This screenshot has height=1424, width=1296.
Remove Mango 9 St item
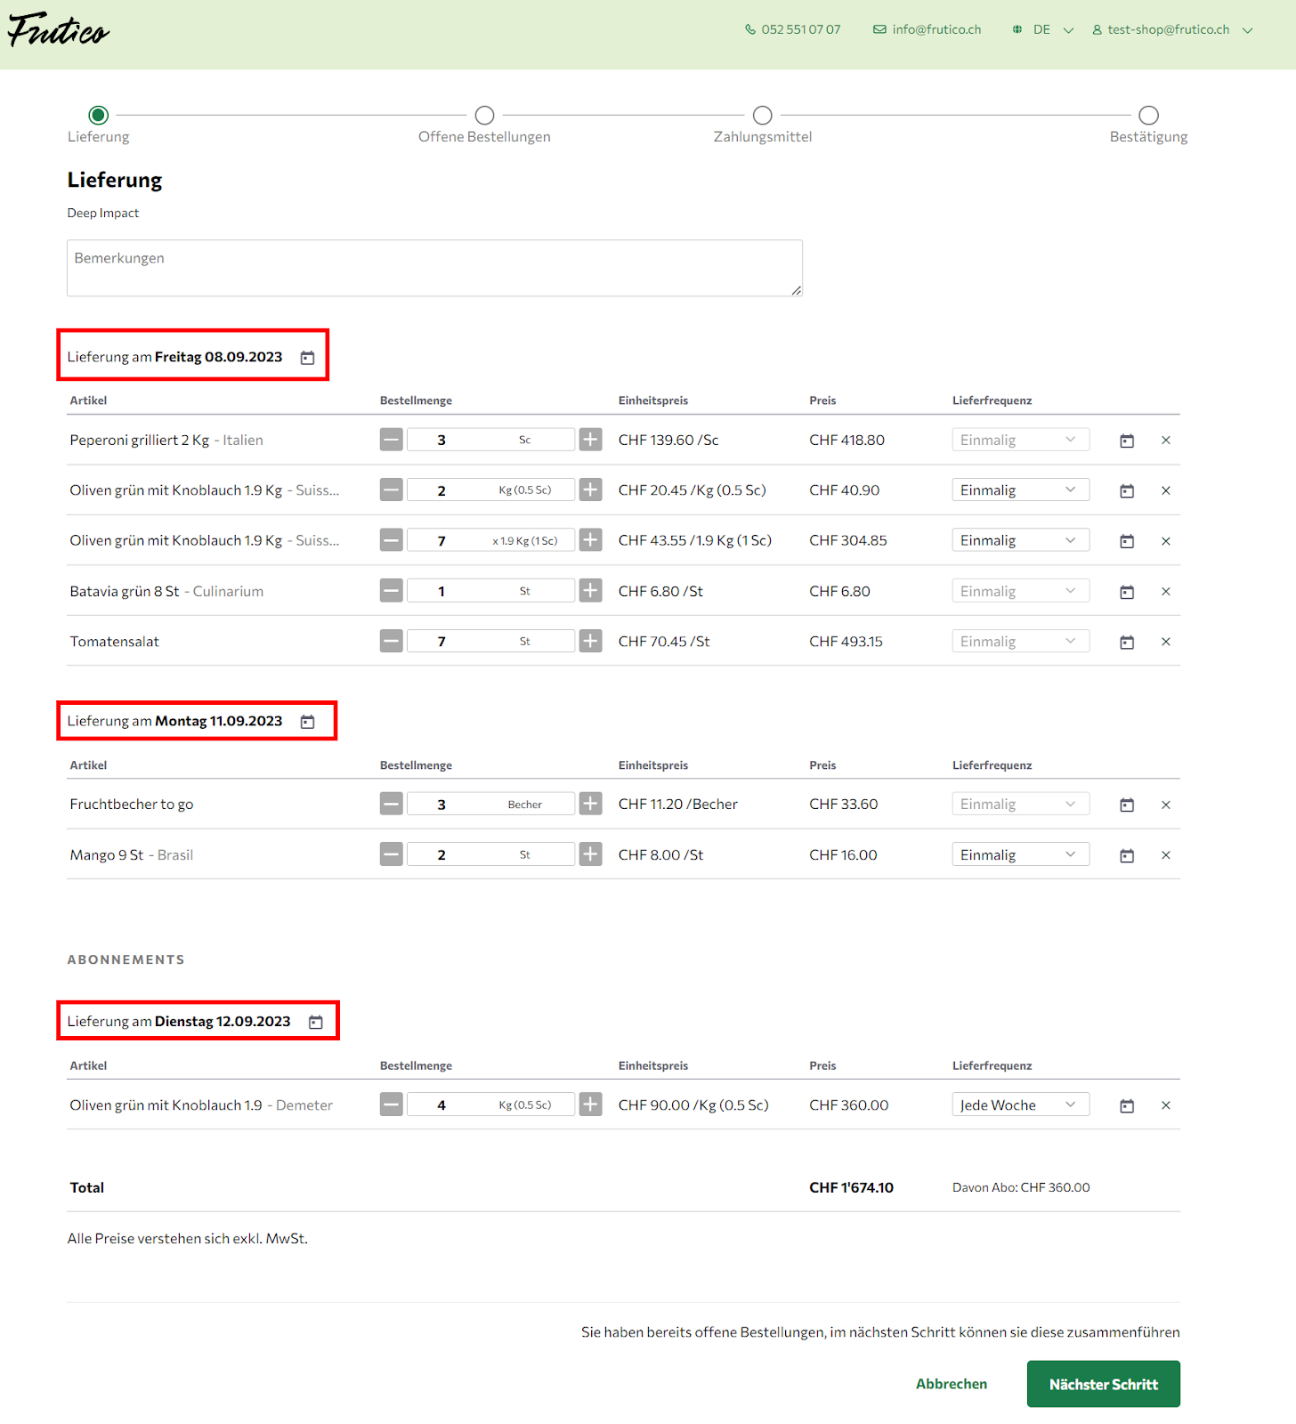(x=1166, y=855)
